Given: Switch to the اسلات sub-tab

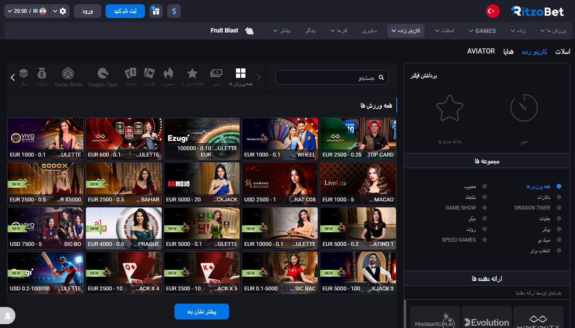Looking at the screenshot, I should pos(563,51).
